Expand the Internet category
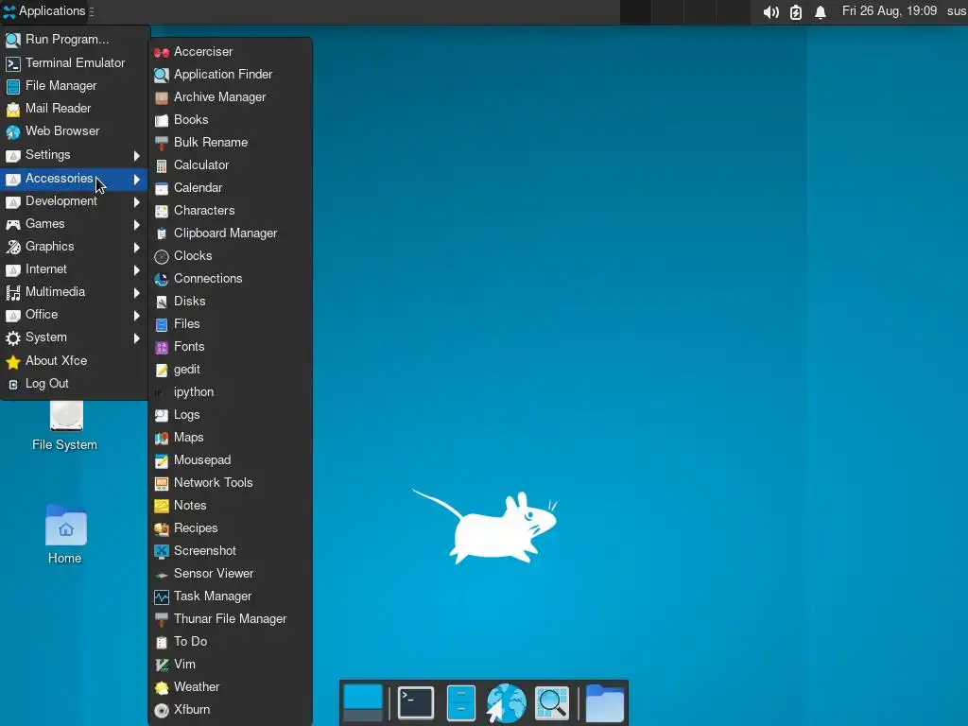968x726 pixels. click(74, 269)
